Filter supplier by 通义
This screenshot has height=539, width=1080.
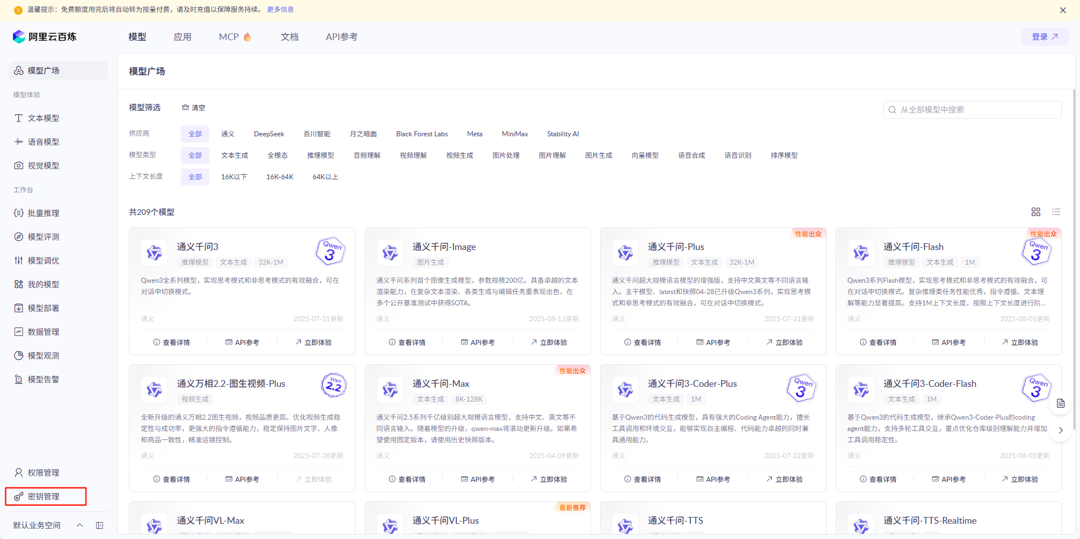[x=228, y=134]
